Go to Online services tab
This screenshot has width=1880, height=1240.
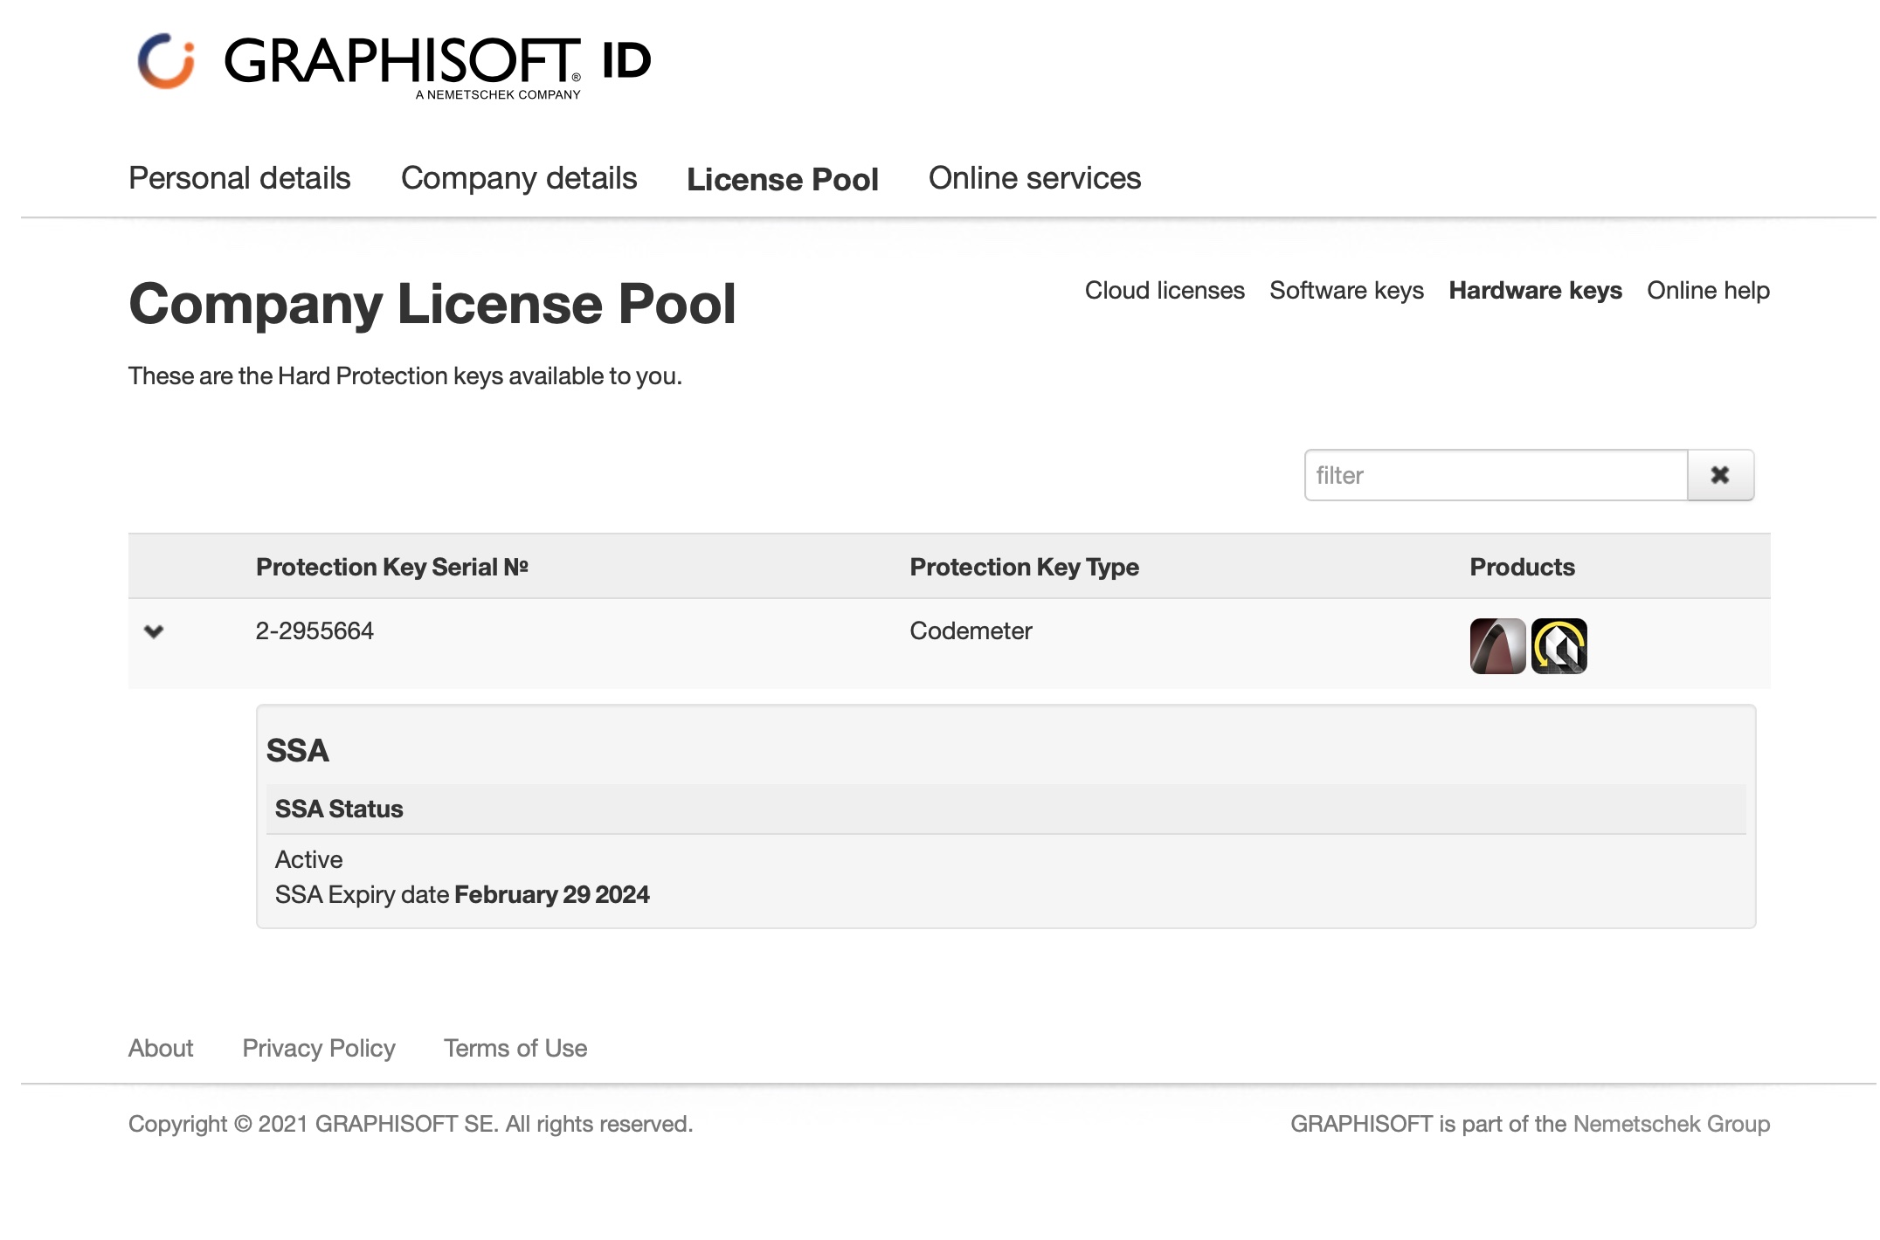[1034, 178]
